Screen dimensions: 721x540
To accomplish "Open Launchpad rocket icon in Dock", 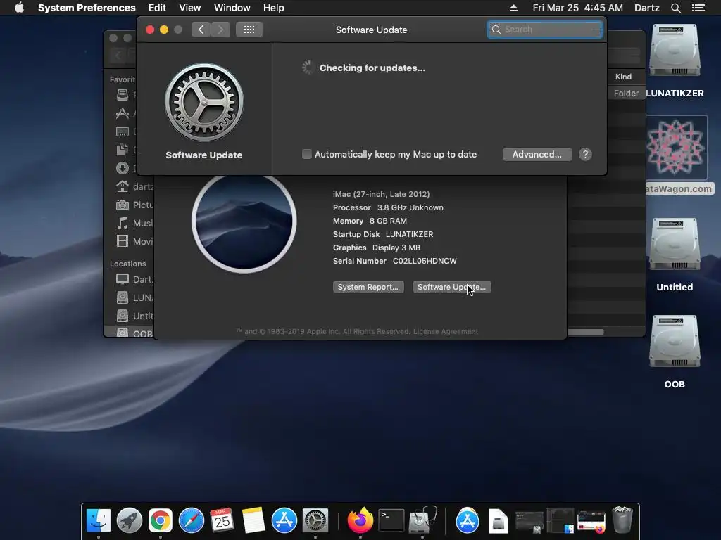I will point(130,520).
